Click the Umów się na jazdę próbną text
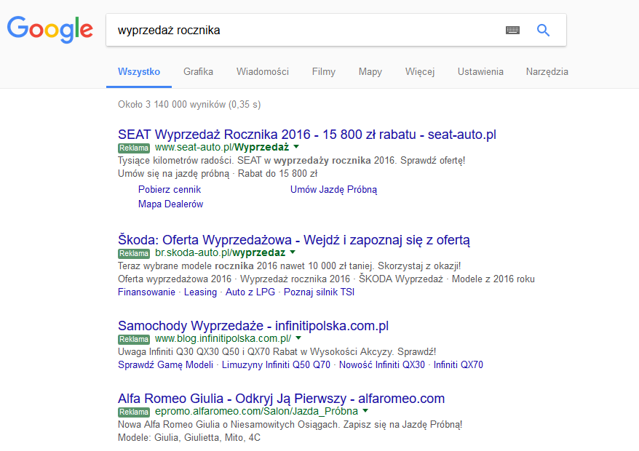Viewport: 639px width, 451px height. 174,174
